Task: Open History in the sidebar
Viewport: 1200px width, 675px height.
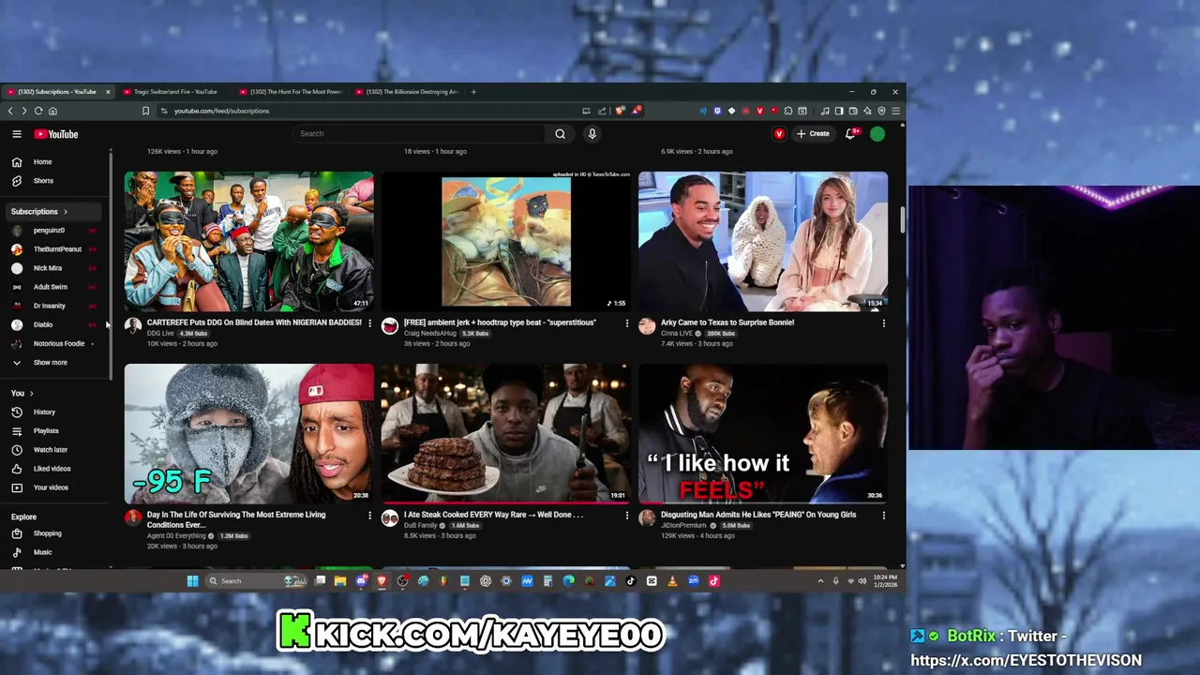Action: [43, 412]
